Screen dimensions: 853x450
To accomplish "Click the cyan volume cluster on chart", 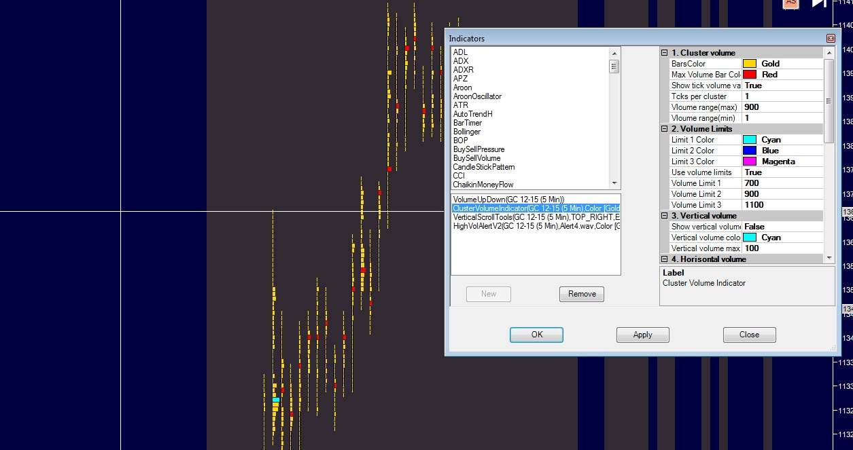I will pos(276,400).
